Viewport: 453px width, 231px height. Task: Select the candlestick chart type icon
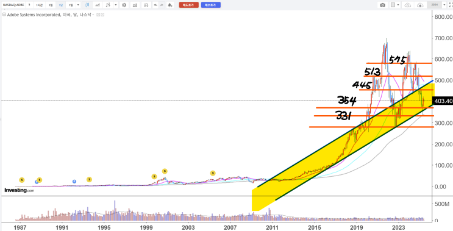[87, 5]
